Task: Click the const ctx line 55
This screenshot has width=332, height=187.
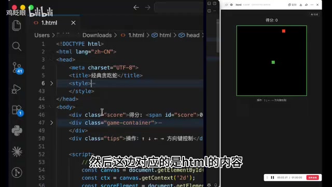Action: 139,178
